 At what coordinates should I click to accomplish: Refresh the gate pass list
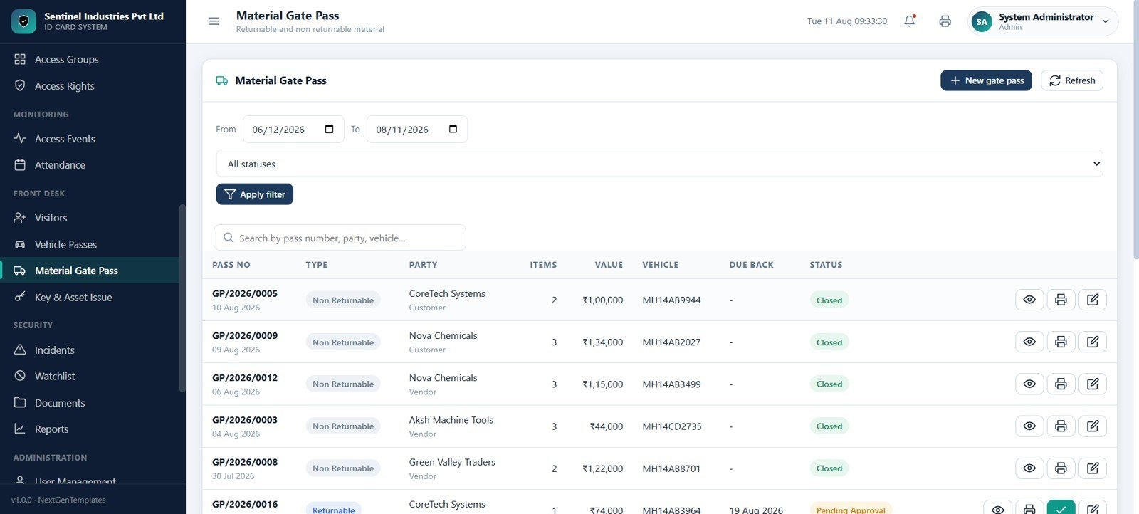pos(1072,80)
